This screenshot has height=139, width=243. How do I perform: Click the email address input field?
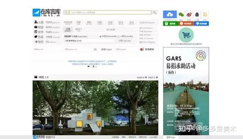click(x=90, y=41)
